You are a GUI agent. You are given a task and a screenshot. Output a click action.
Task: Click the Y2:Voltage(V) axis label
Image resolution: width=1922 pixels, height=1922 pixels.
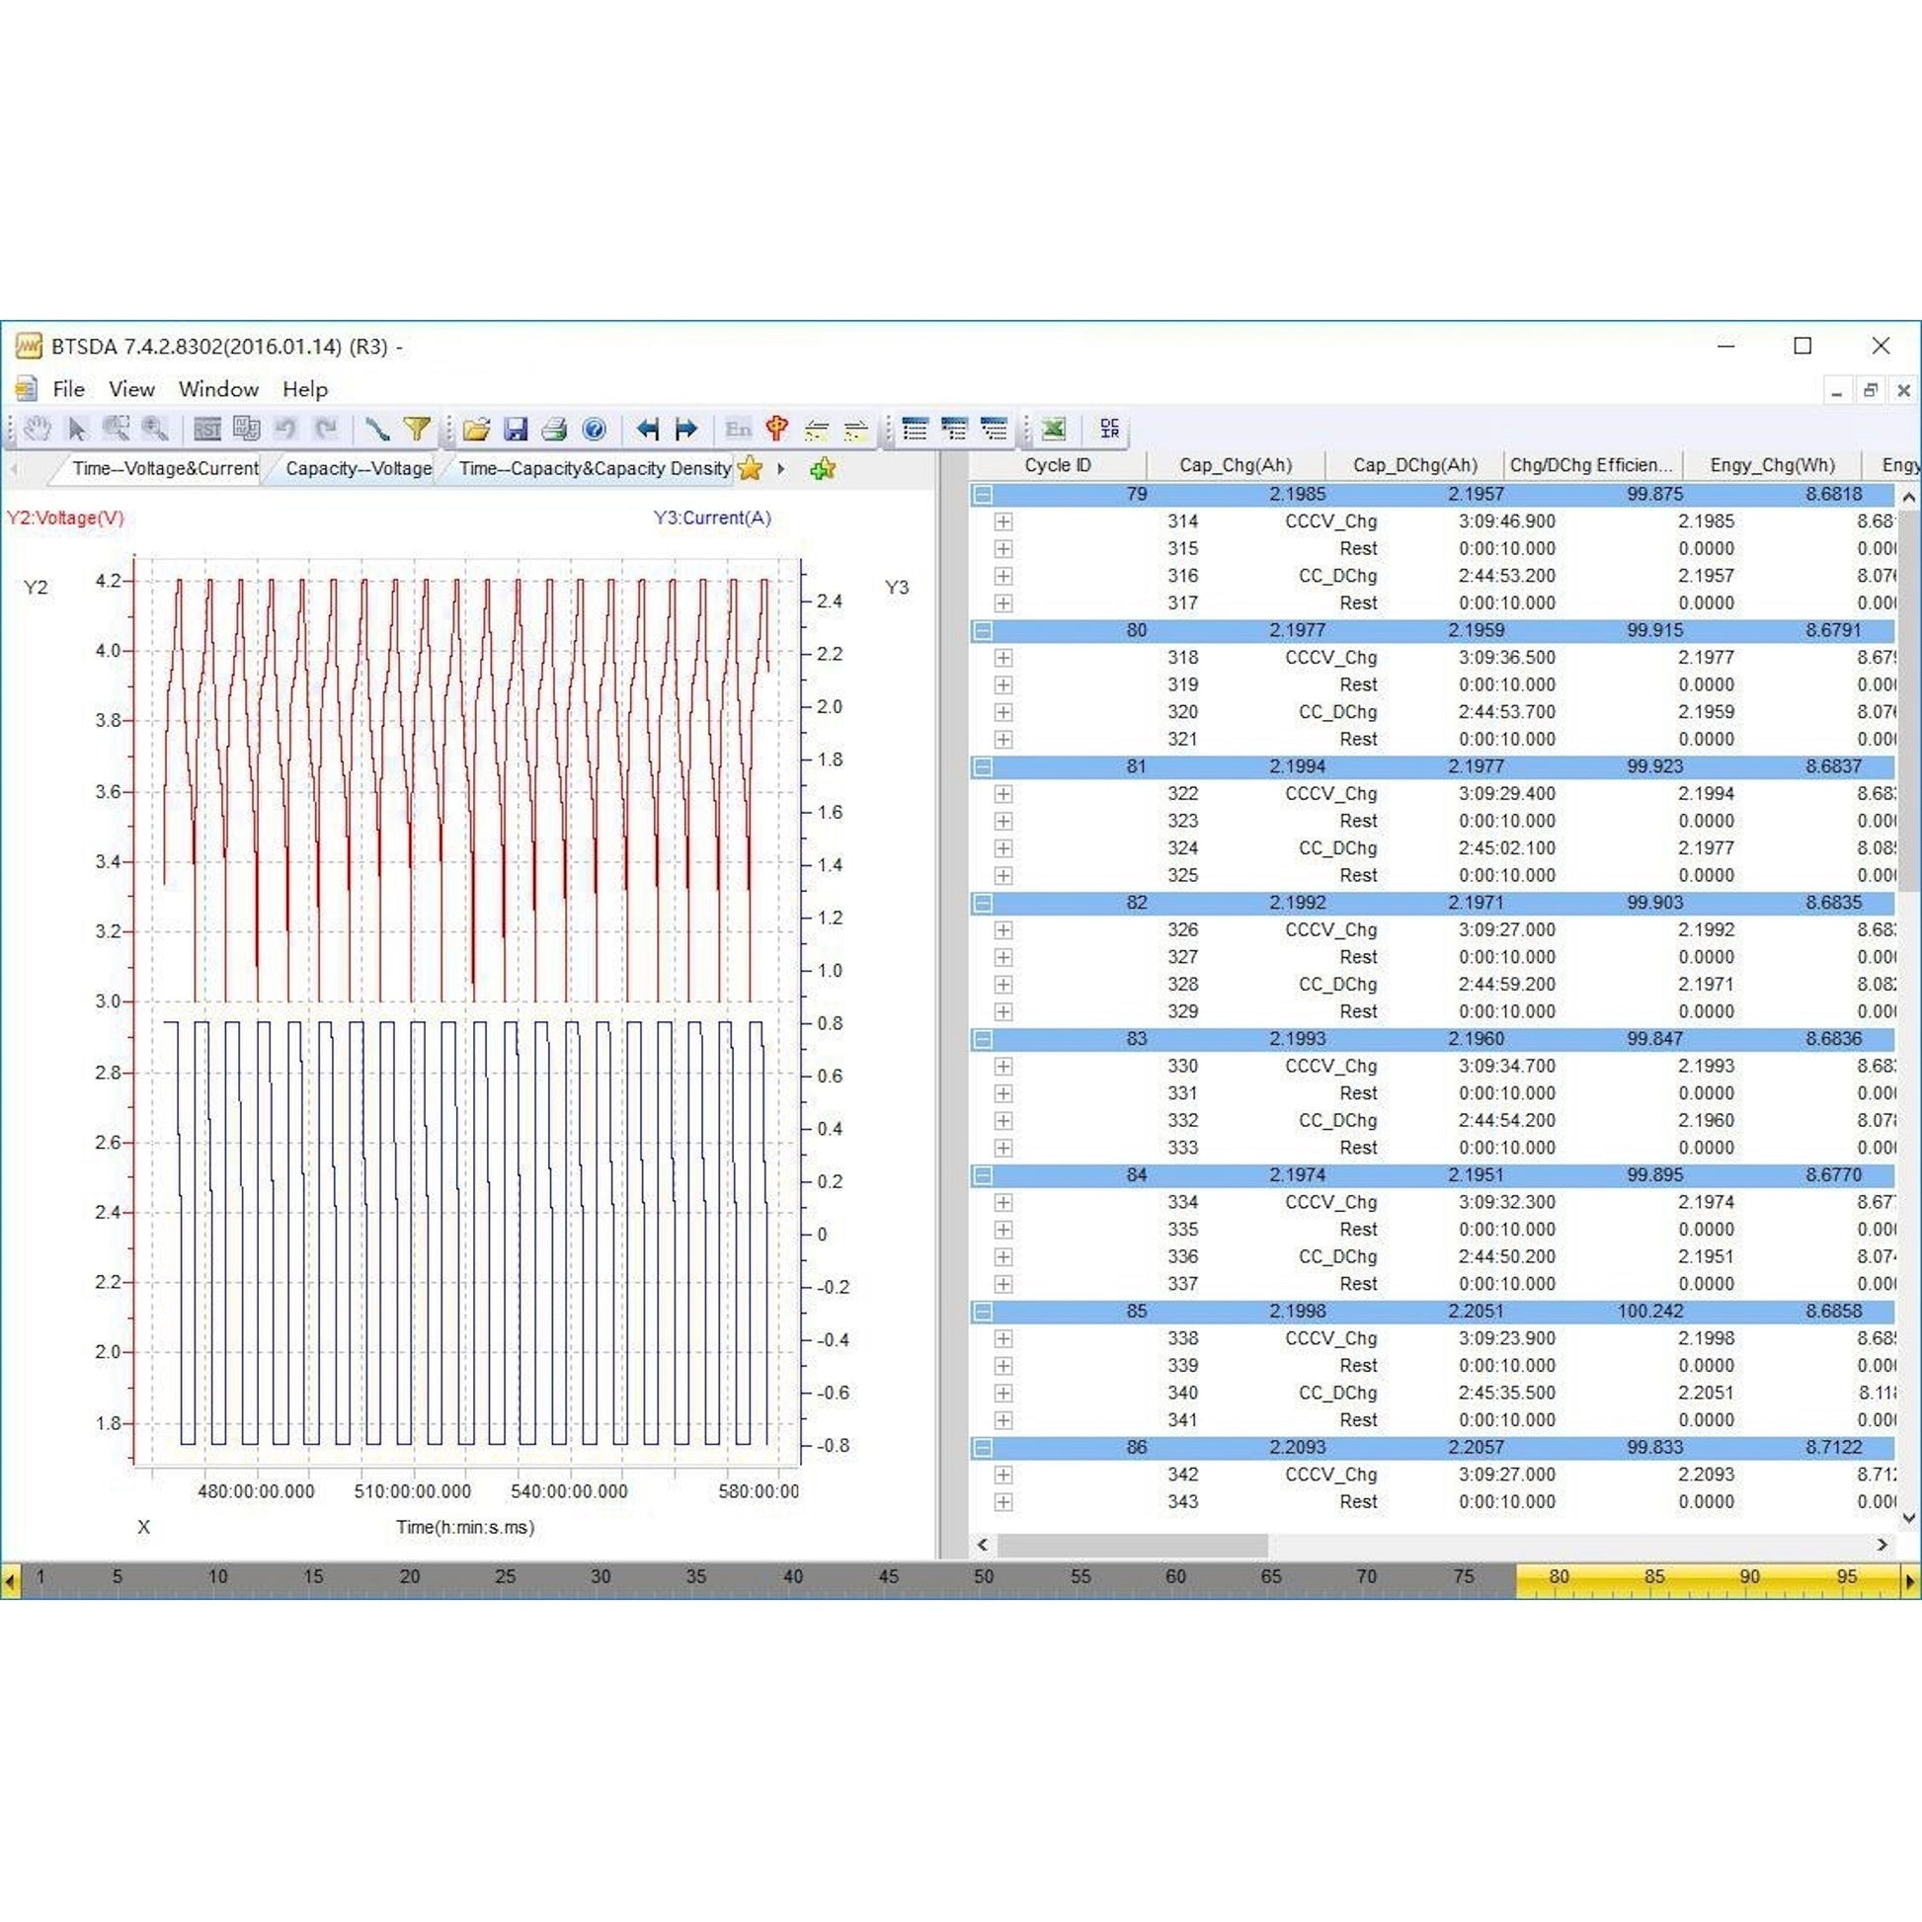tap(65, 518)
